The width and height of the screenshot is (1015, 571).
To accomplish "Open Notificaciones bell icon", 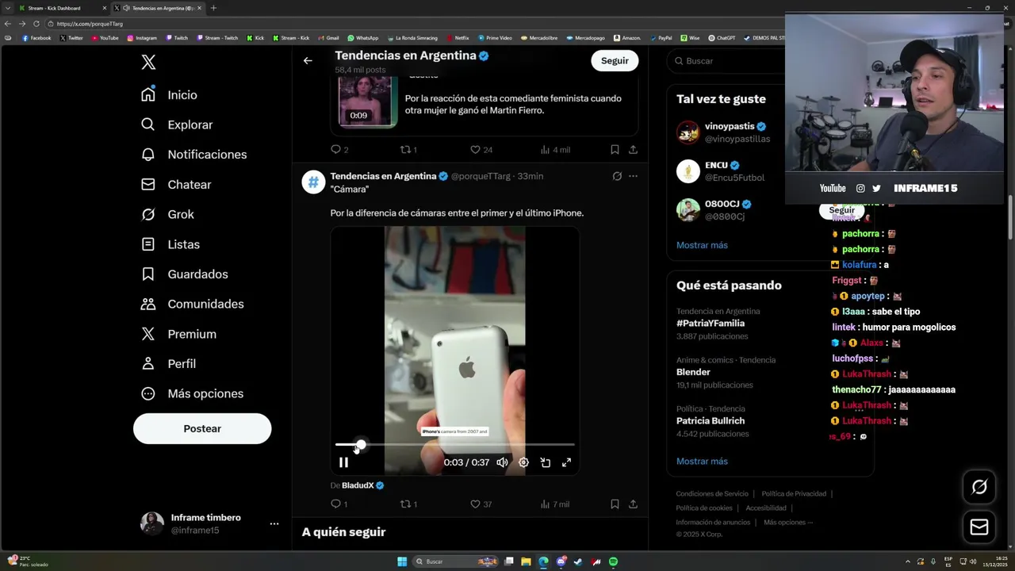I will [148, 154].
